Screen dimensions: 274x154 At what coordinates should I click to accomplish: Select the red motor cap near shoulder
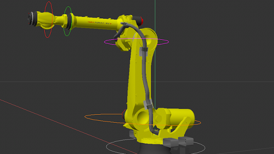pyautogui.click(x=123, y=113)
